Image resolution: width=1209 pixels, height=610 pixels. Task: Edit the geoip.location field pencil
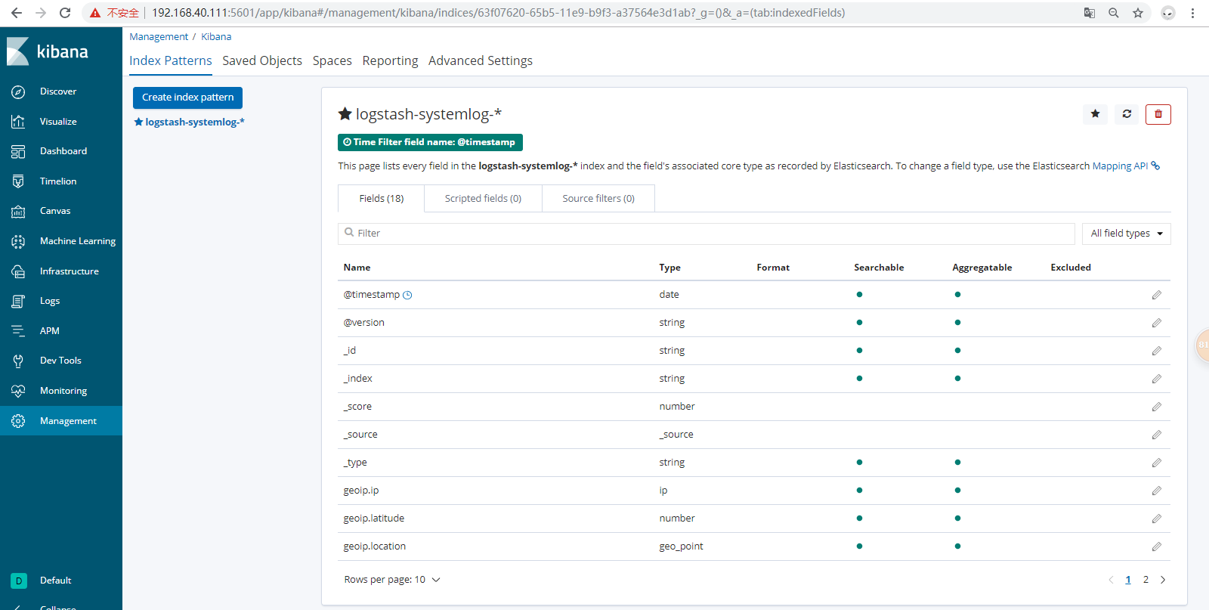[x=1156, y=547]
